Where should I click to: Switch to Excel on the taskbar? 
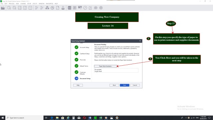[101, 118]
